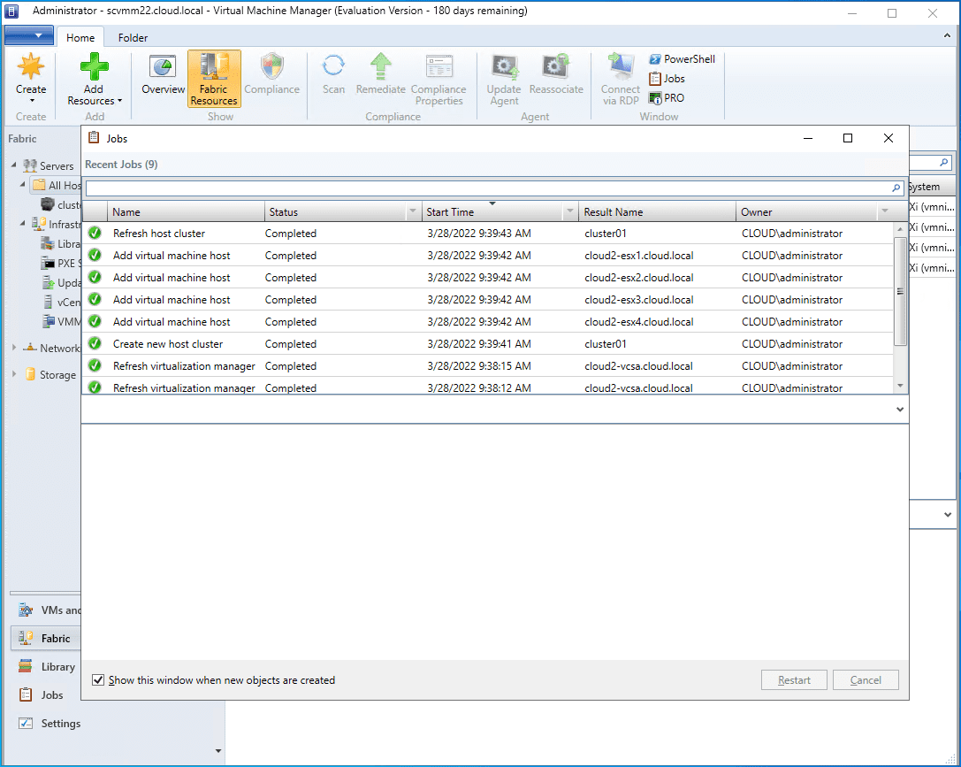Toggle Show this window when new objects created

pyautogui.click(x=98, y=680)
